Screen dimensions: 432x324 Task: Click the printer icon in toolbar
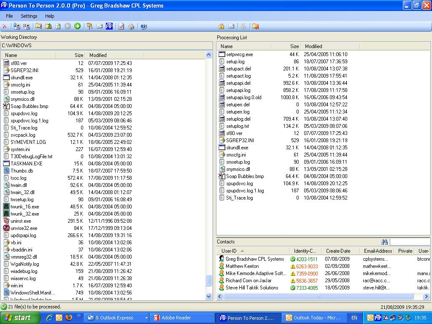pos(131,26)
